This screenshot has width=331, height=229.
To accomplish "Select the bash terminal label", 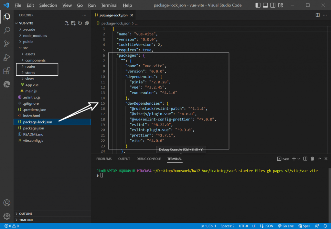I will 283,159.
